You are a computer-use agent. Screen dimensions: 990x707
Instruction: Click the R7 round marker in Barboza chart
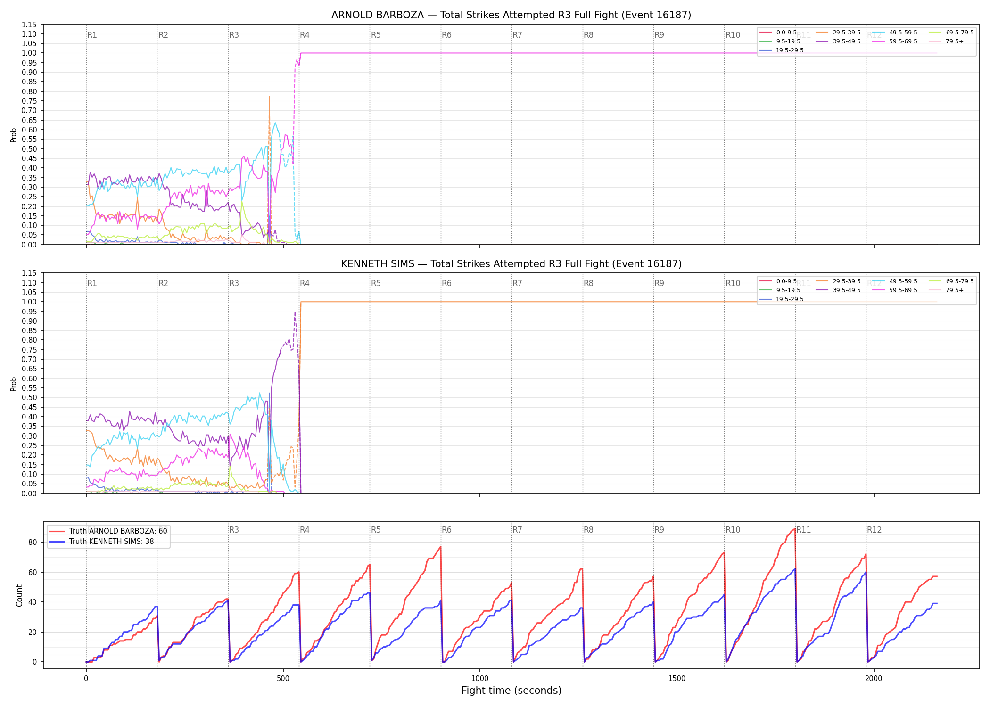[517, 35]
